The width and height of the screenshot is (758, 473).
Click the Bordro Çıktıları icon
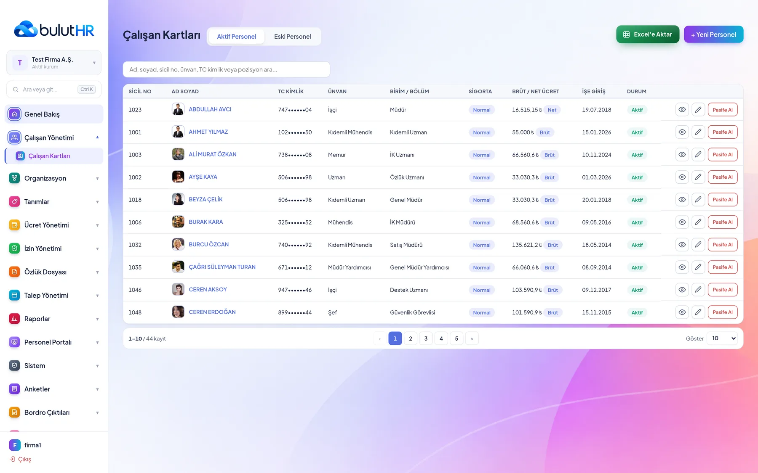click(14, 412)
